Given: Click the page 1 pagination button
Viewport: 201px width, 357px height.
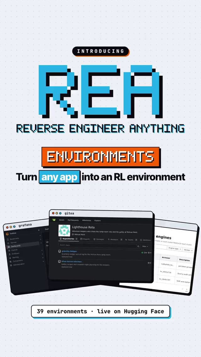Looking at the screenshot, I should [x=187, y=290].
